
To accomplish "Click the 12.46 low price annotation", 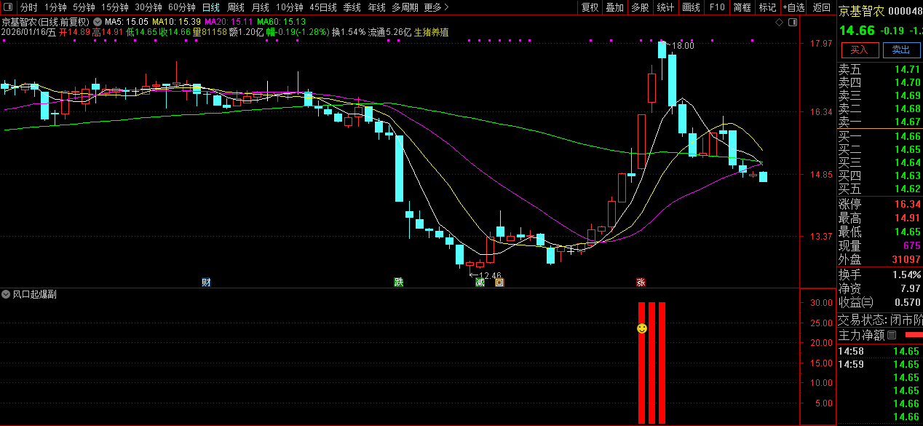I will (x=490, y=276).
